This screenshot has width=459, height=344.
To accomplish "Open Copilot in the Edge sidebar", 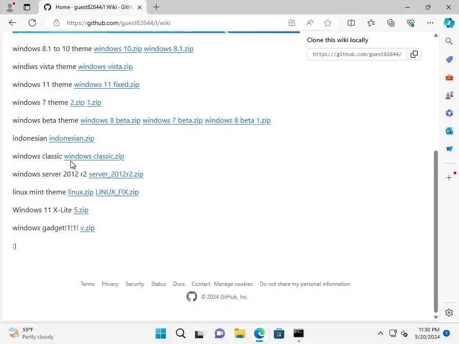I will point(449,23).
